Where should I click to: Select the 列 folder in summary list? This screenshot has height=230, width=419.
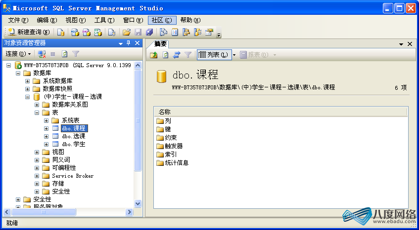click(x=168, y=121)
